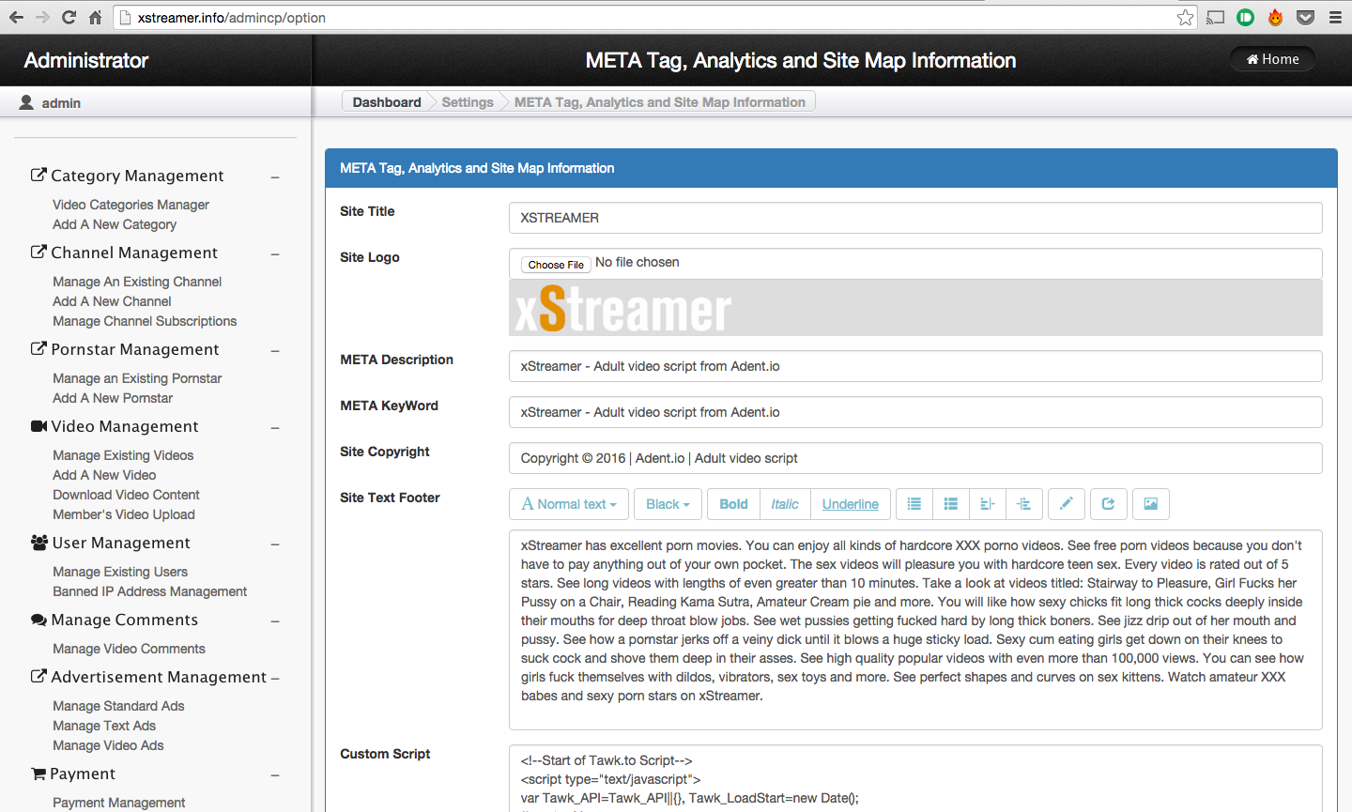Open the Chrome hamburger menu

point(1335,17)
